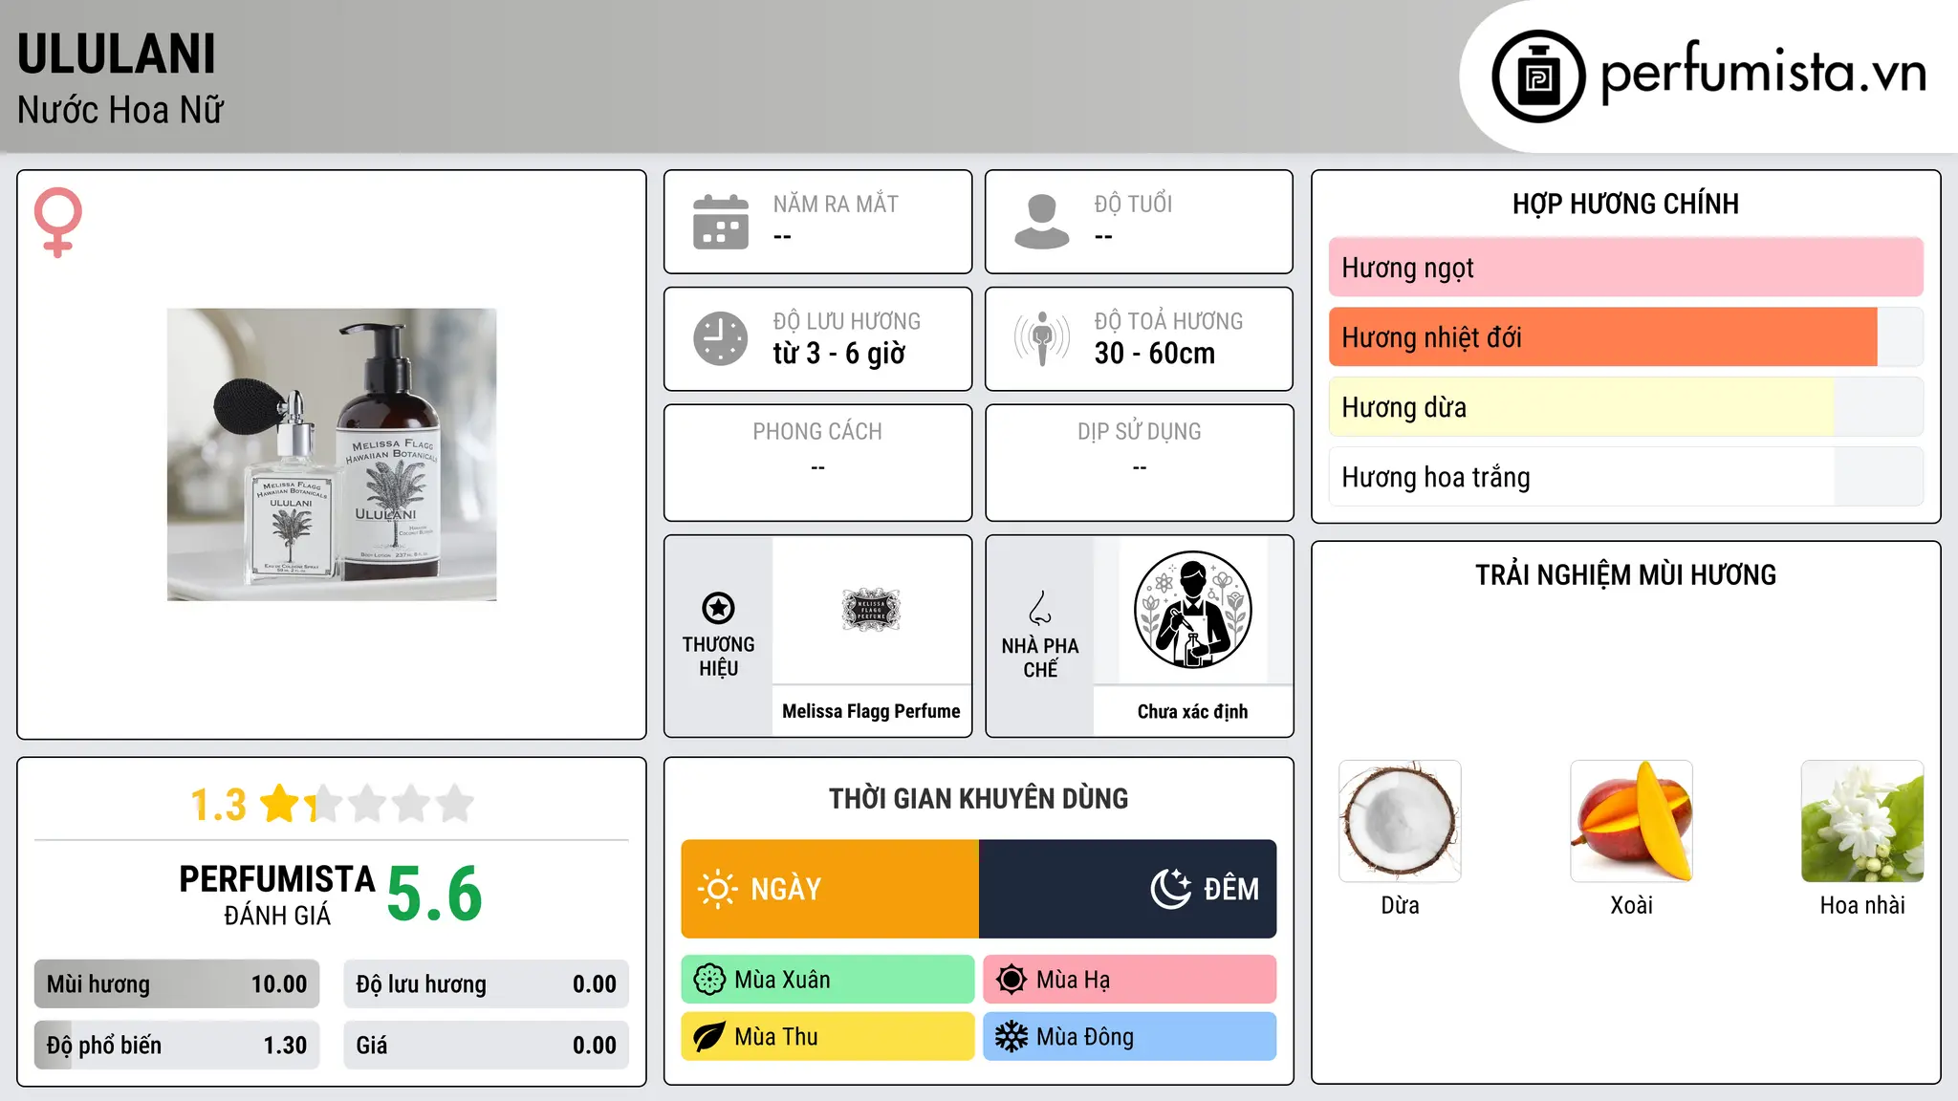Select the Xoài mango note image
Viewport: 1958px width, 1101px height.
[x=1631, y=821]
